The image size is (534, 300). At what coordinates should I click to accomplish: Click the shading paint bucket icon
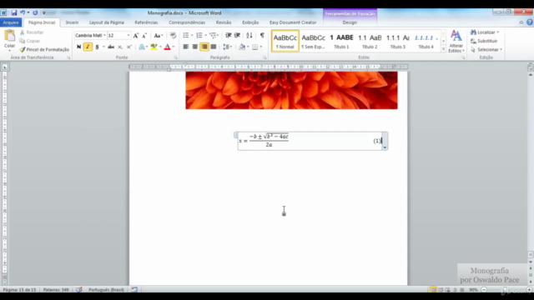point(242,47)
